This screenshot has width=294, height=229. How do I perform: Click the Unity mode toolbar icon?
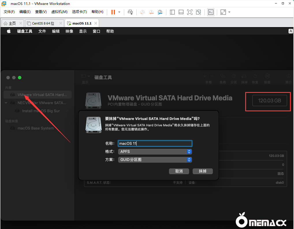click(x=198, y=12)
